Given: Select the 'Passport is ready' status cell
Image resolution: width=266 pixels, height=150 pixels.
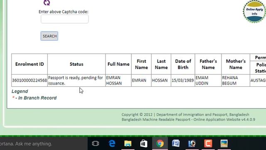Looking at the screenshot, I should click(76, 80).
